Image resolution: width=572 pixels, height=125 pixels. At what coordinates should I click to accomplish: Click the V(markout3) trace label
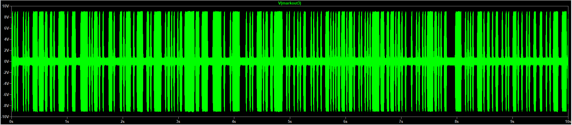(x=290, y=3)
